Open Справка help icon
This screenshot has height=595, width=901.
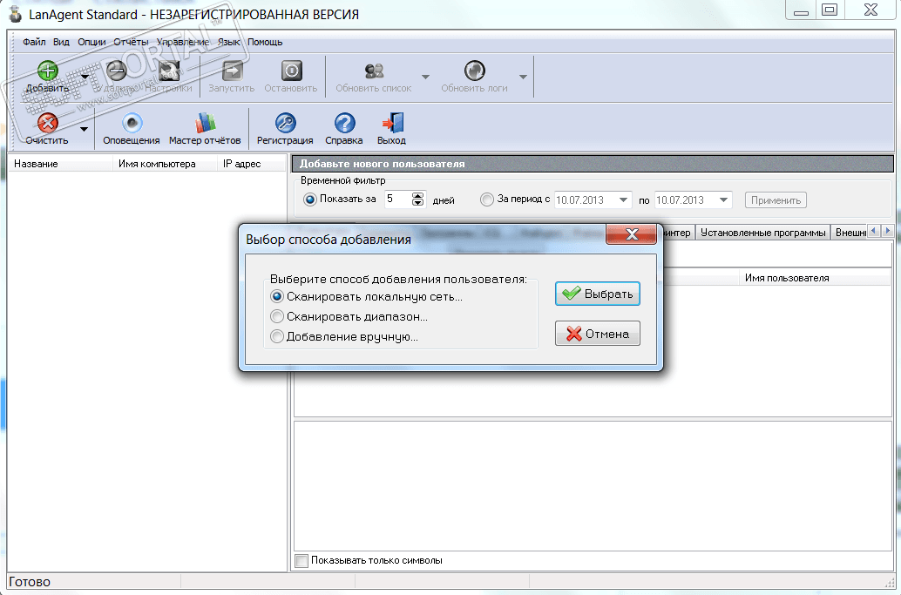345,123
